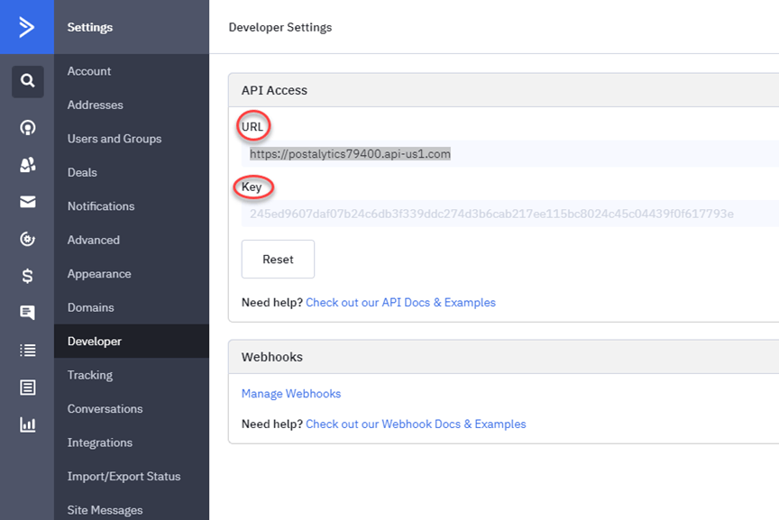The image size is (779, 520).
Task: Click the API URL field
Action: click(x=509, y=154)
